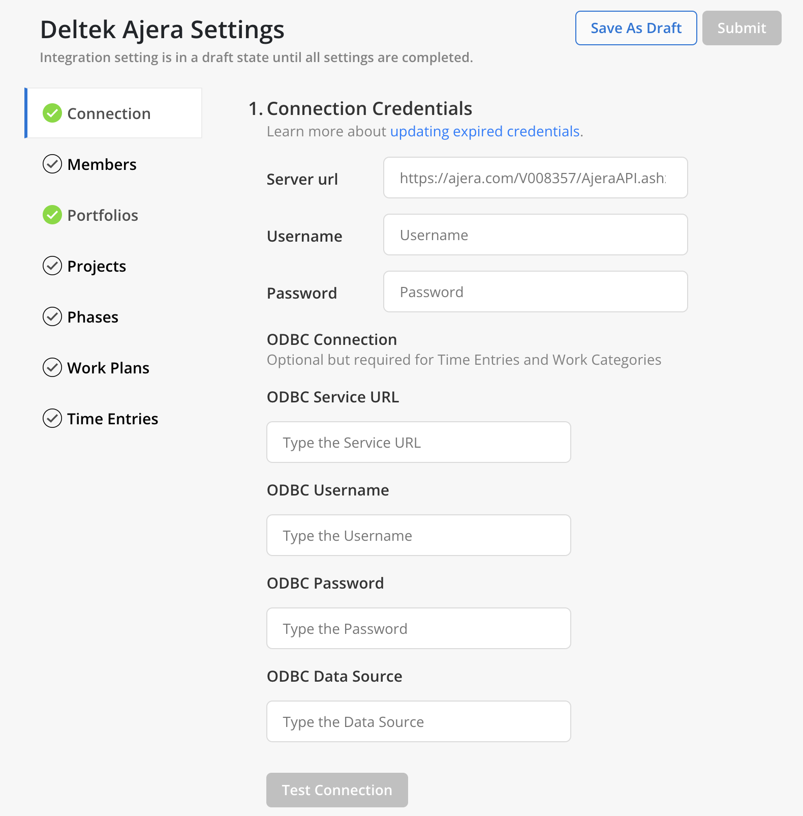The height and width of the screenshot is (816, 803).
Task: Click the green checkmark beside Portfolios
Action: [52, 215]
